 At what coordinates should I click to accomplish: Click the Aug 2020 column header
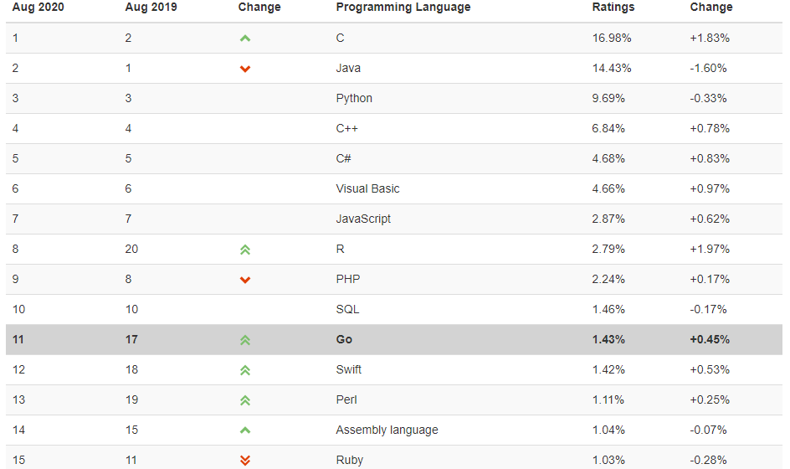(38, 8)
